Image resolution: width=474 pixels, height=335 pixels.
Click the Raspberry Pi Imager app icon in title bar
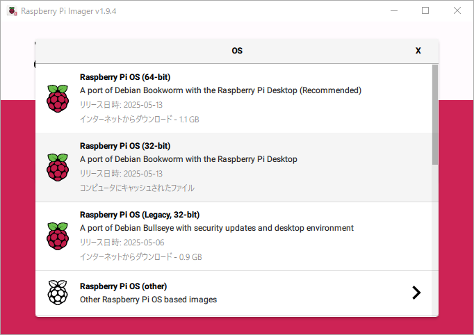pyautogui.click(x=12, y=11)
